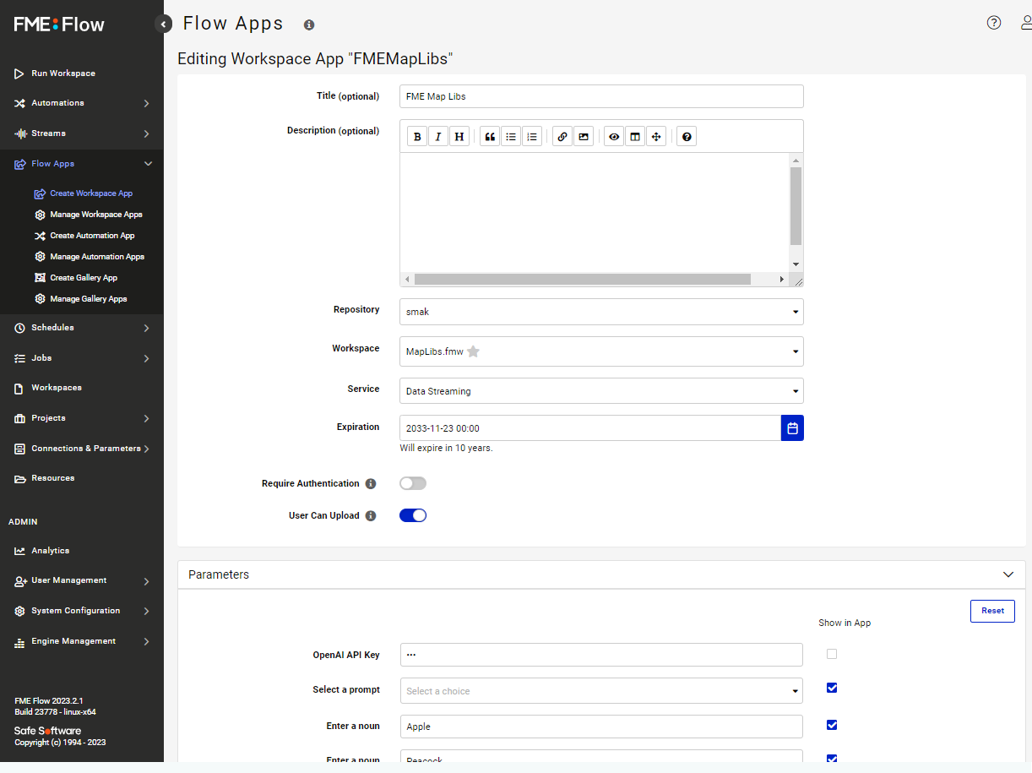Insert a blockquote into the description

coord(490,136)
